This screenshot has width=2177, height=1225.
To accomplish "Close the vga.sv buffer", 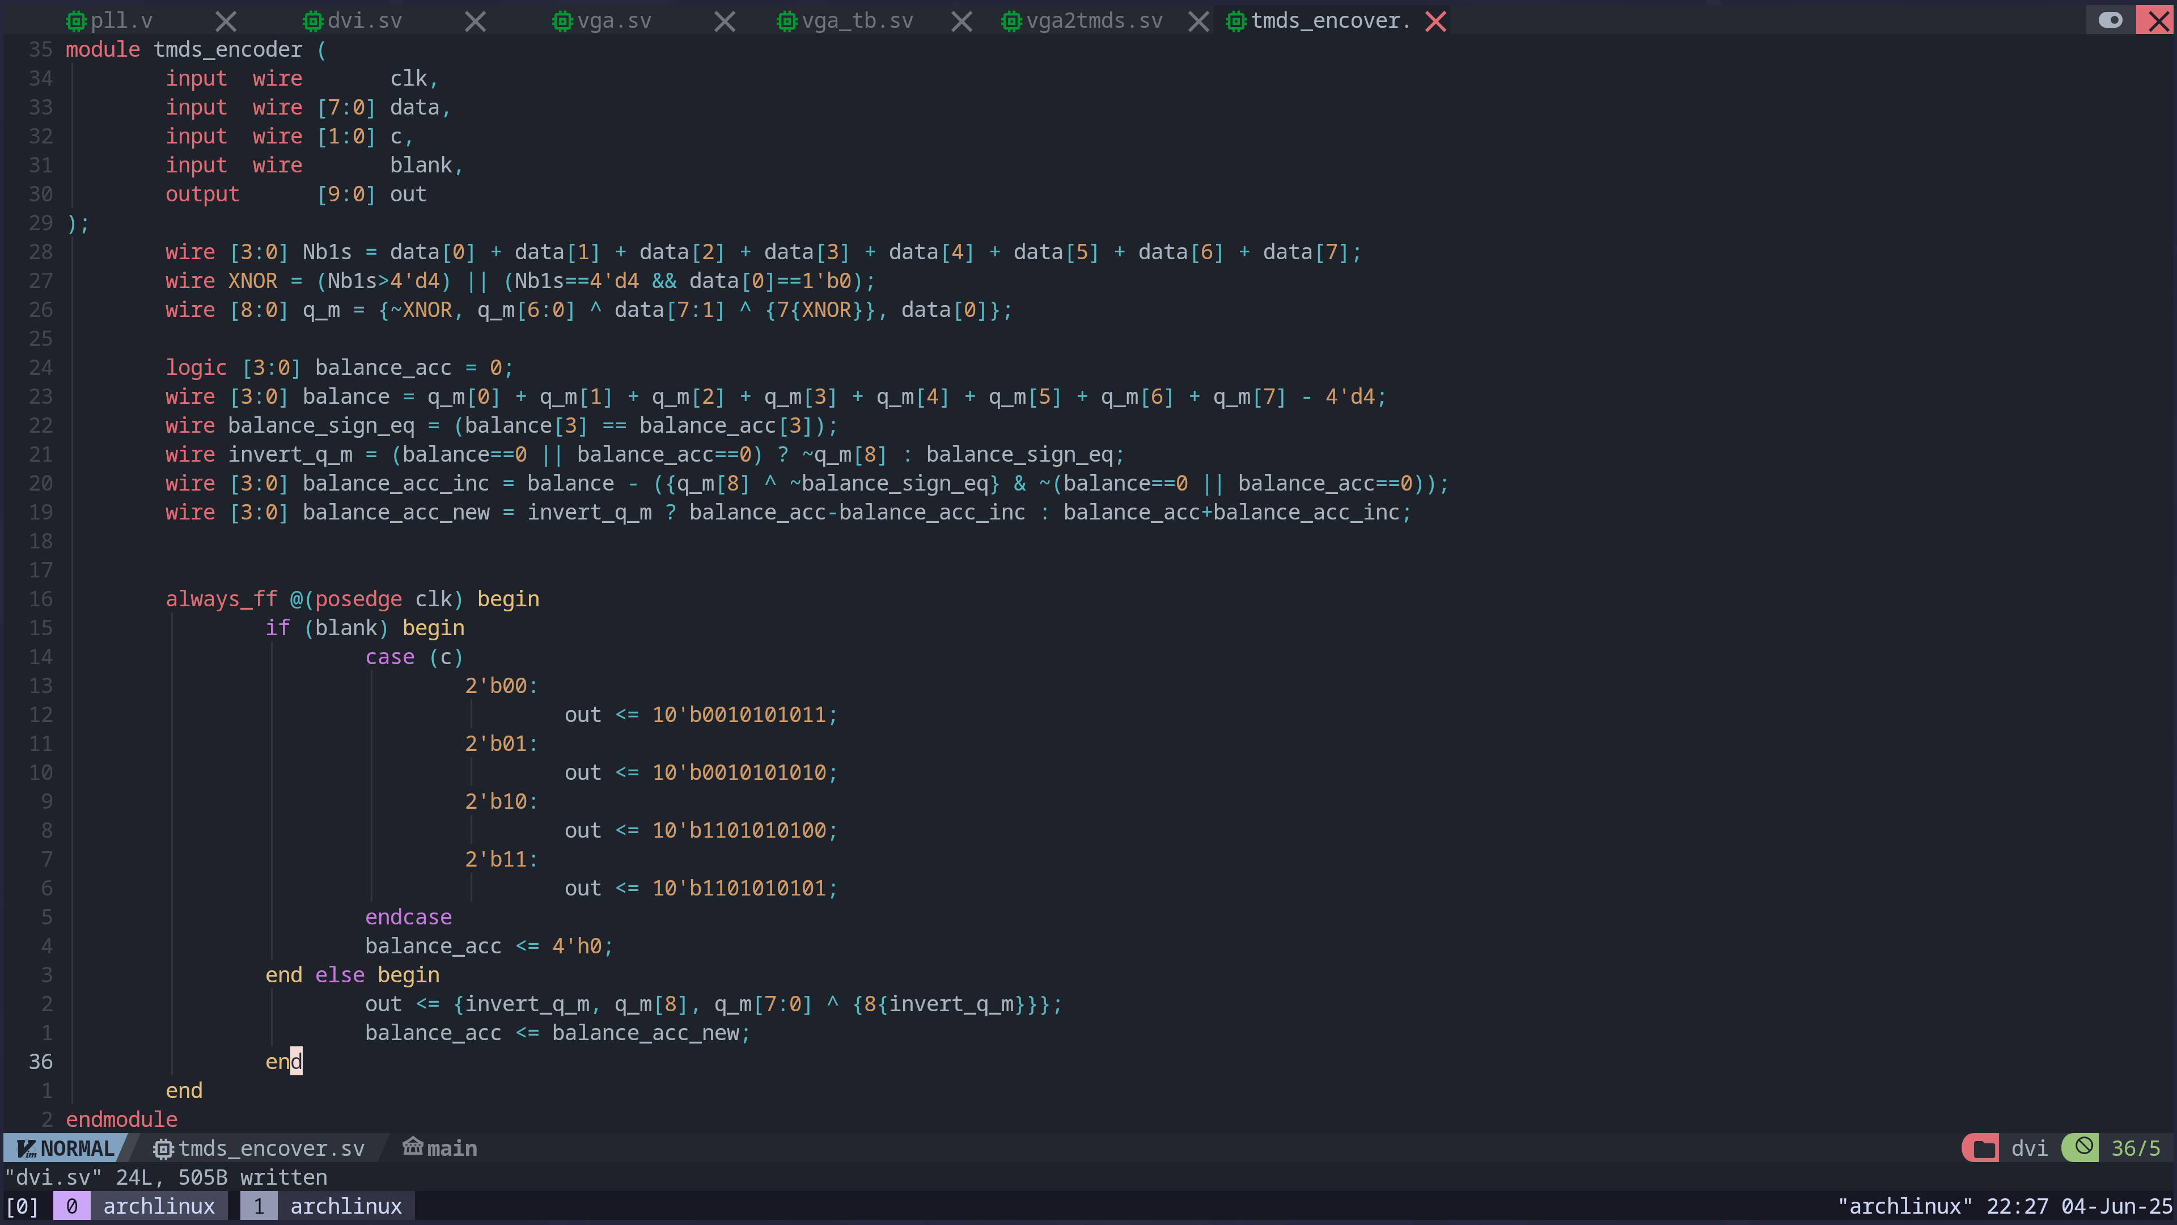I will coord(725,21).
